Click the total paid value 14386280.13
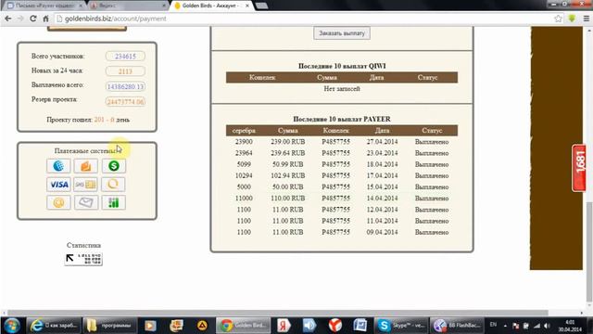Image resolution: width=593 pixels, height=334 pixels. (125, 86)
